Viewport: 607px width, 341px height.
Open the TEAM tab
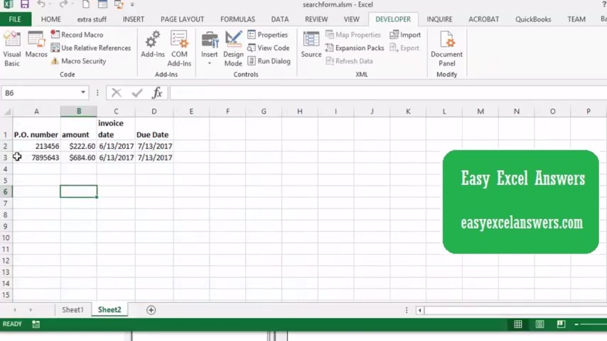[x=576, y=19]
